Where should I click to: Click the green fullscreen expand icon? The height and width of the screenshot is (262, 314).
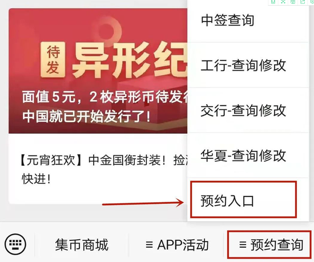pos(283,2)
